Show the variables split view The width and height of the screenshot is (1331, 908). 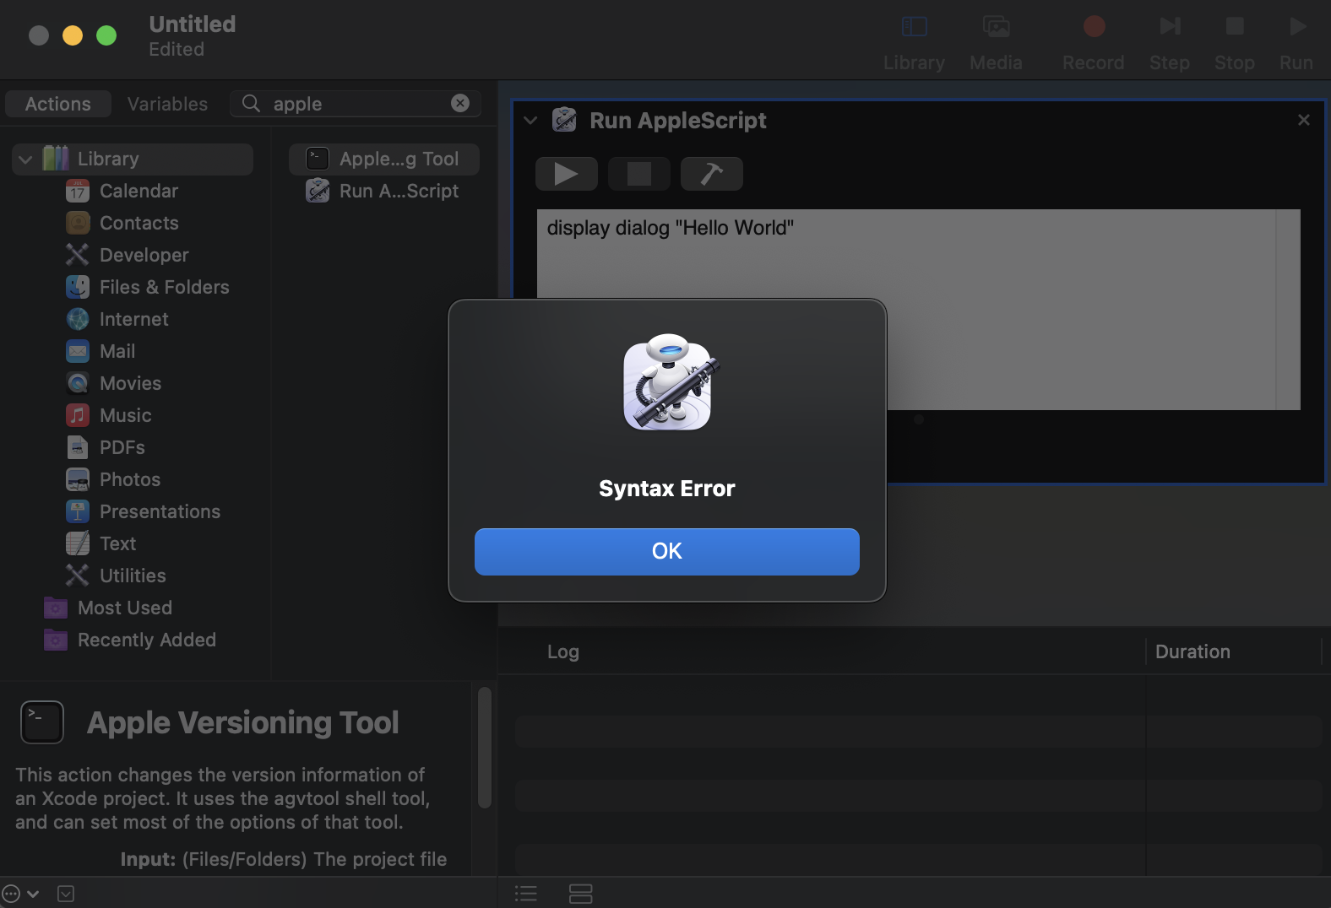coord(581,894)
